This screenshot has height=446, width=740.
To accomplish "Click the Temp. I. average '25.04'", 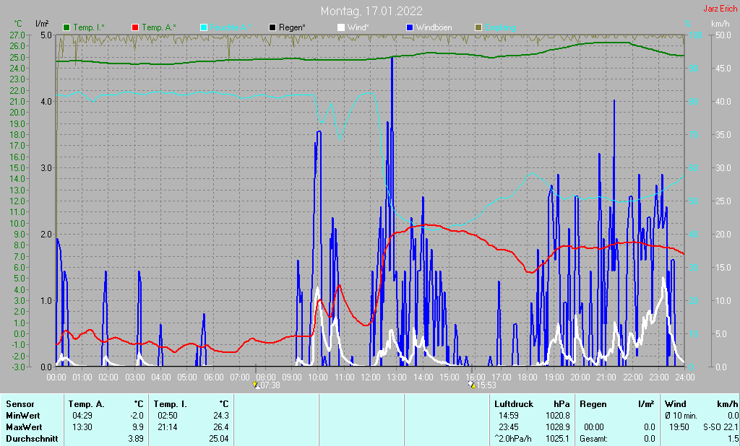I will click(x=219, y=439).
